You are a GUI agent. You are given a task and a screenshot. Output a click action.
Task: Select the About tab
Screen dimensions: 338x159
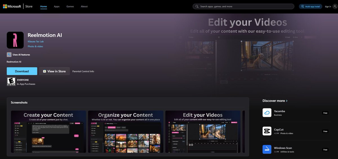tap(84, 6)
